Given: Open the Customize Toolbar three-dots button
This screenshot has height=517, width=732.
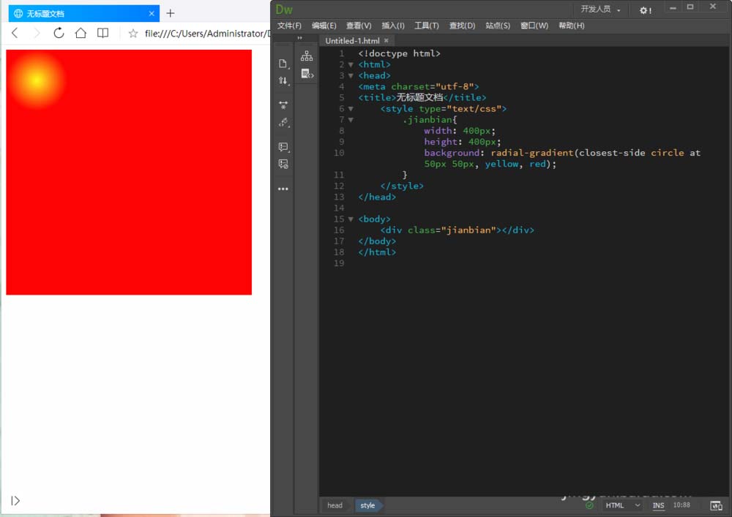Looking at the screenshot, I should [283, 189].
